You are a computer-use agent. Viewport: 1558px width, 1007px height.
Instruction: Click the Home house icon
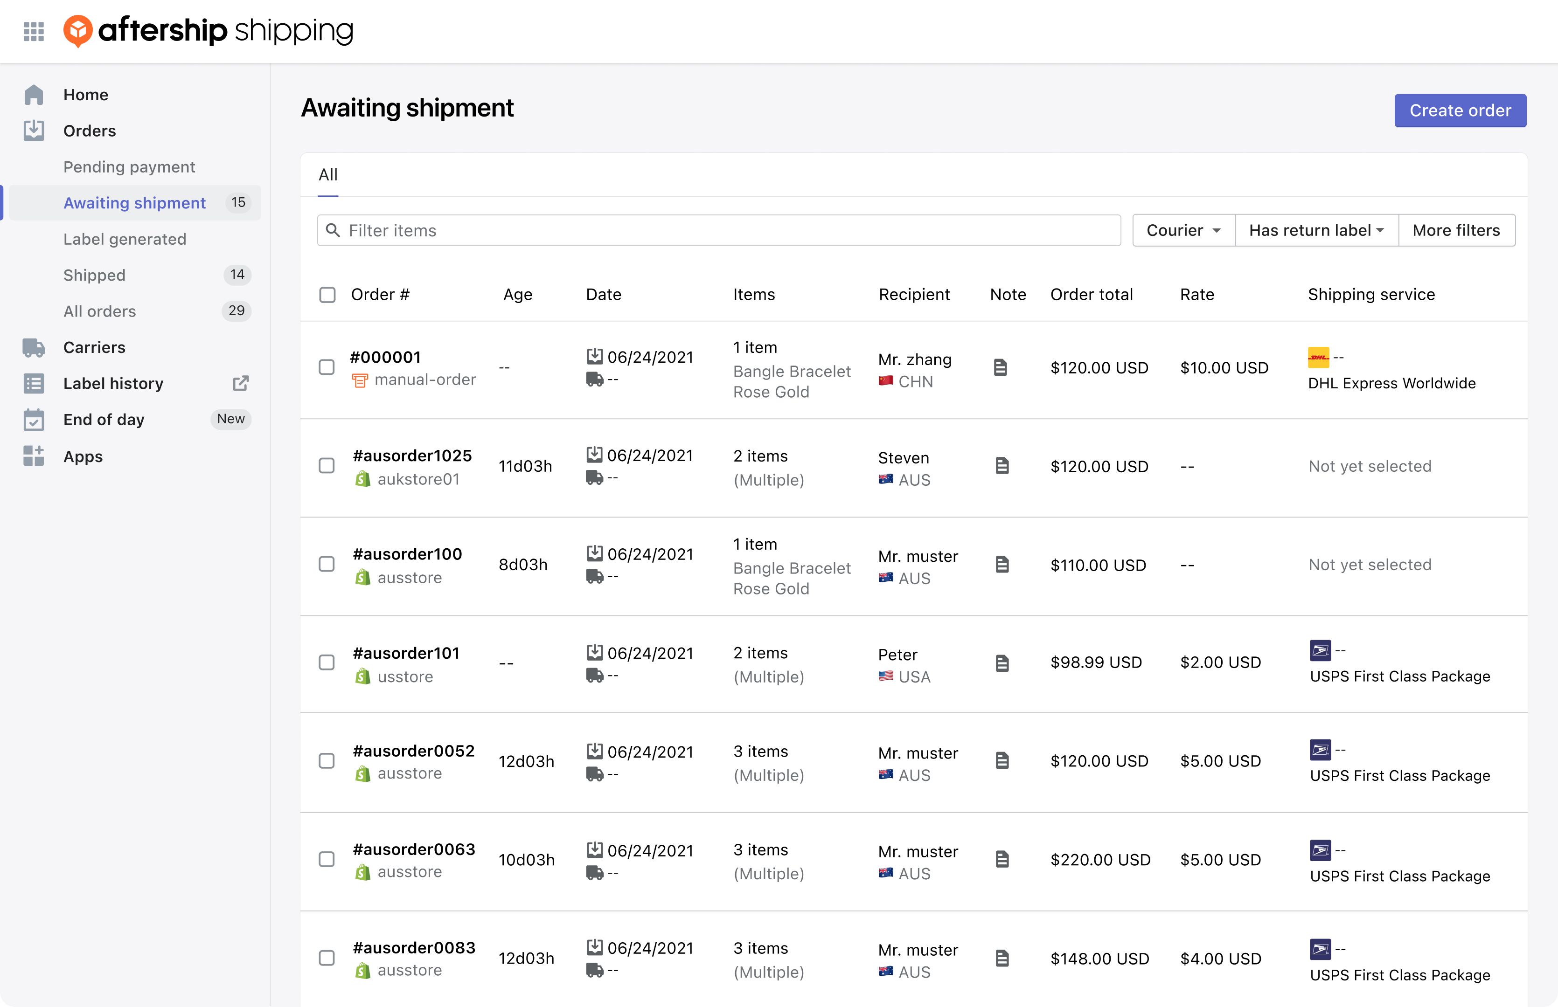(34, 95)
